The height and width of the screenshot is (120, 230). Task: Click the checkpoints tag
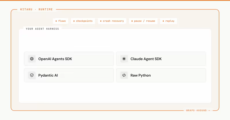83,21
